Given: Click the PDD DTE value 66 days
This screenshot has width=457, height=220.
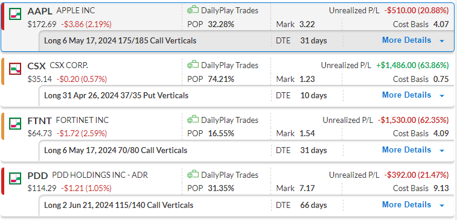Looking at the screenshot, I should tap(313, 205).
